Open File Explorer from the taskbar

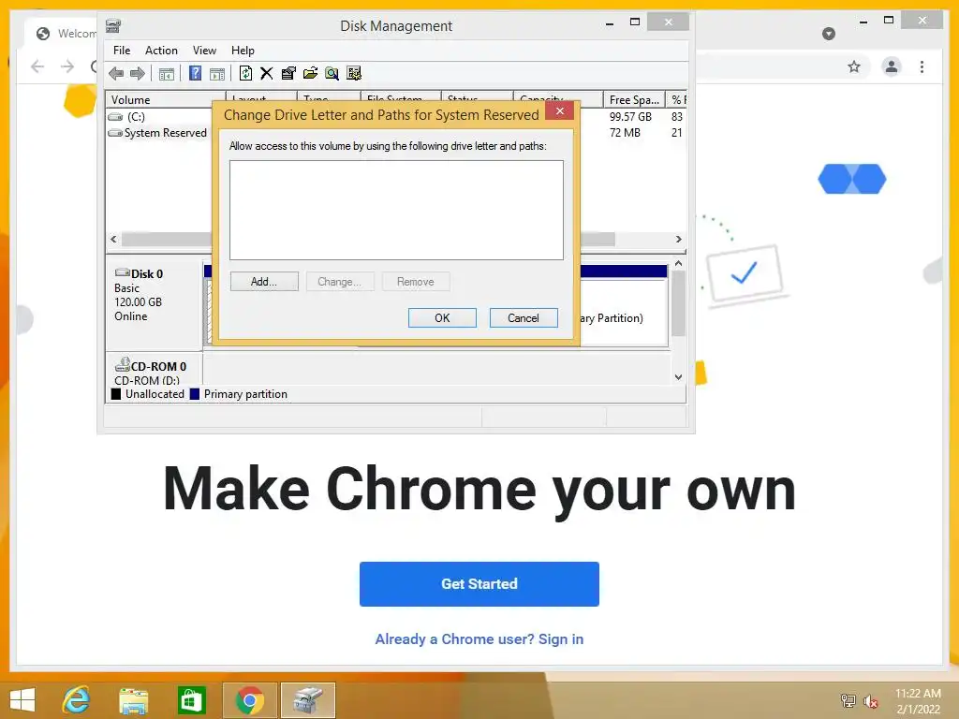pyautogui.click(x=133, y=700)
